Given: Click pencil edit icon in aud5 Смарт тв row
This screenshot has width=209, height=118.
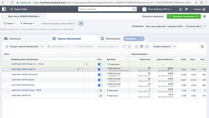Looking at the screenshot, I should (x=78, y=69).
